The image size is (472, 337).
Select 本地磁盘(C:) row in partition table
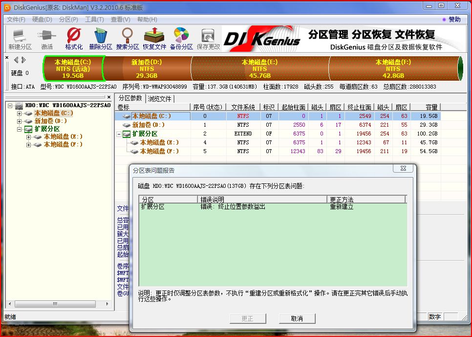278,116
